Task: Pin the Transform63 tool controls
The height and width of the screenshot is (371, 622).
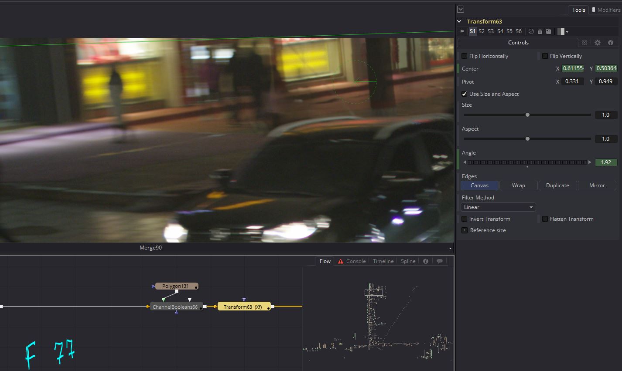Action: click(462, 31)
